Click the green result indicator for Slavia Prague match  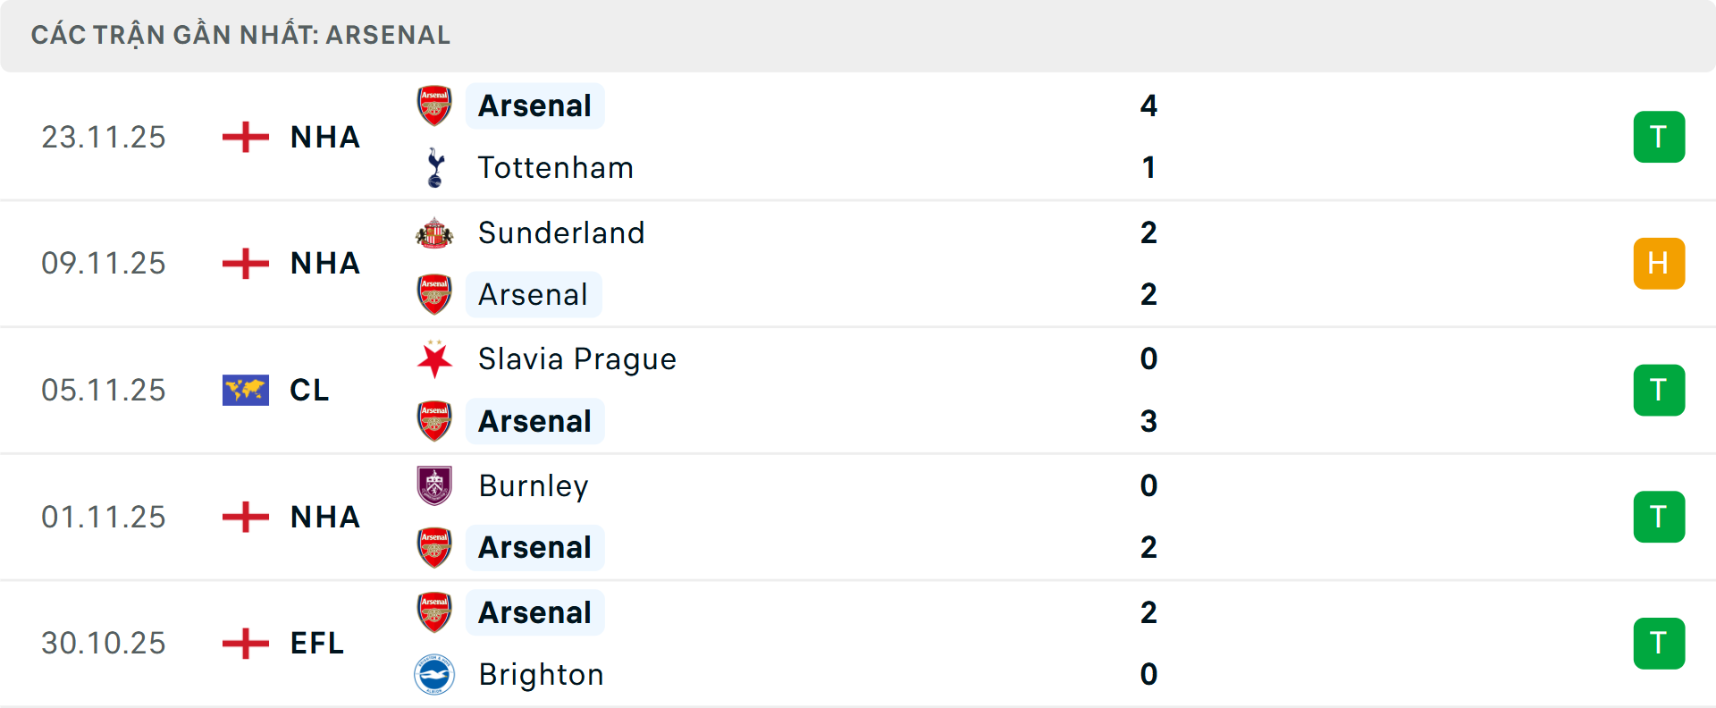(1660, 390)
